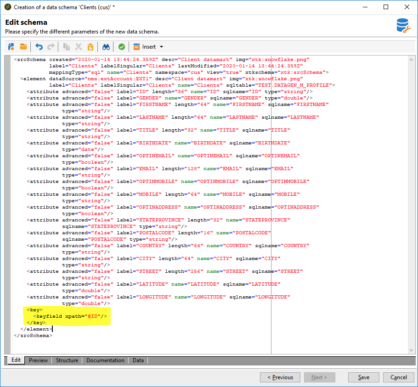This screenshot has height=387, width=418.
Task: Switch to the Preview tab
Action: 38,360
